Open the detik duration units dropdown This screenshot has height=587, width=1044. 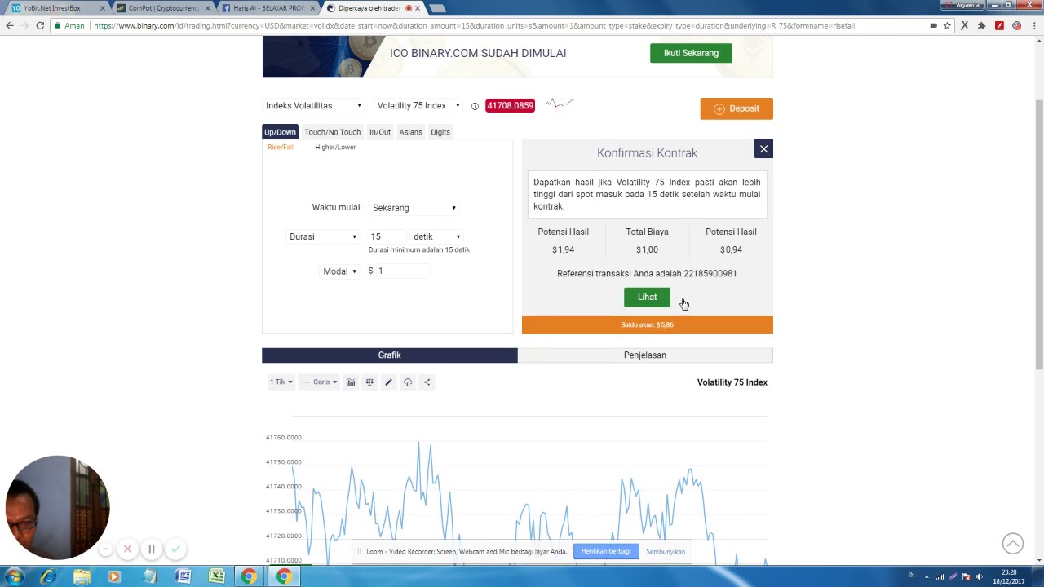click(437, 236)
